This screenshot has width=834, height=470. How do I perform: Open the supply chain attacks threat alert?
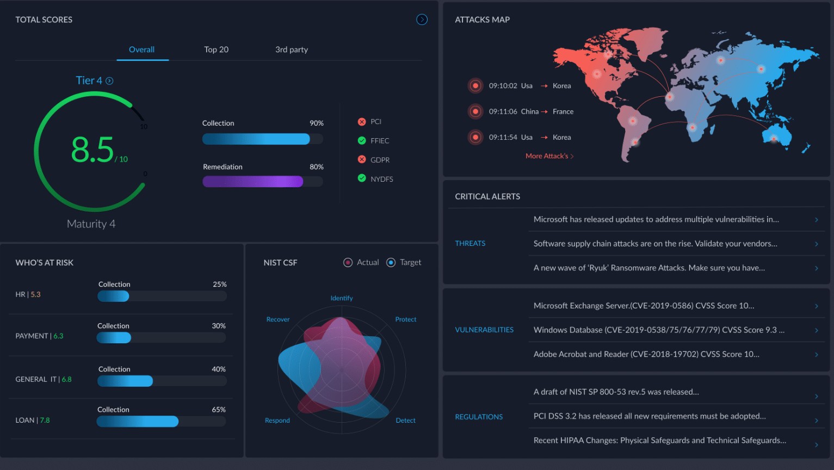tap(816, 243)
